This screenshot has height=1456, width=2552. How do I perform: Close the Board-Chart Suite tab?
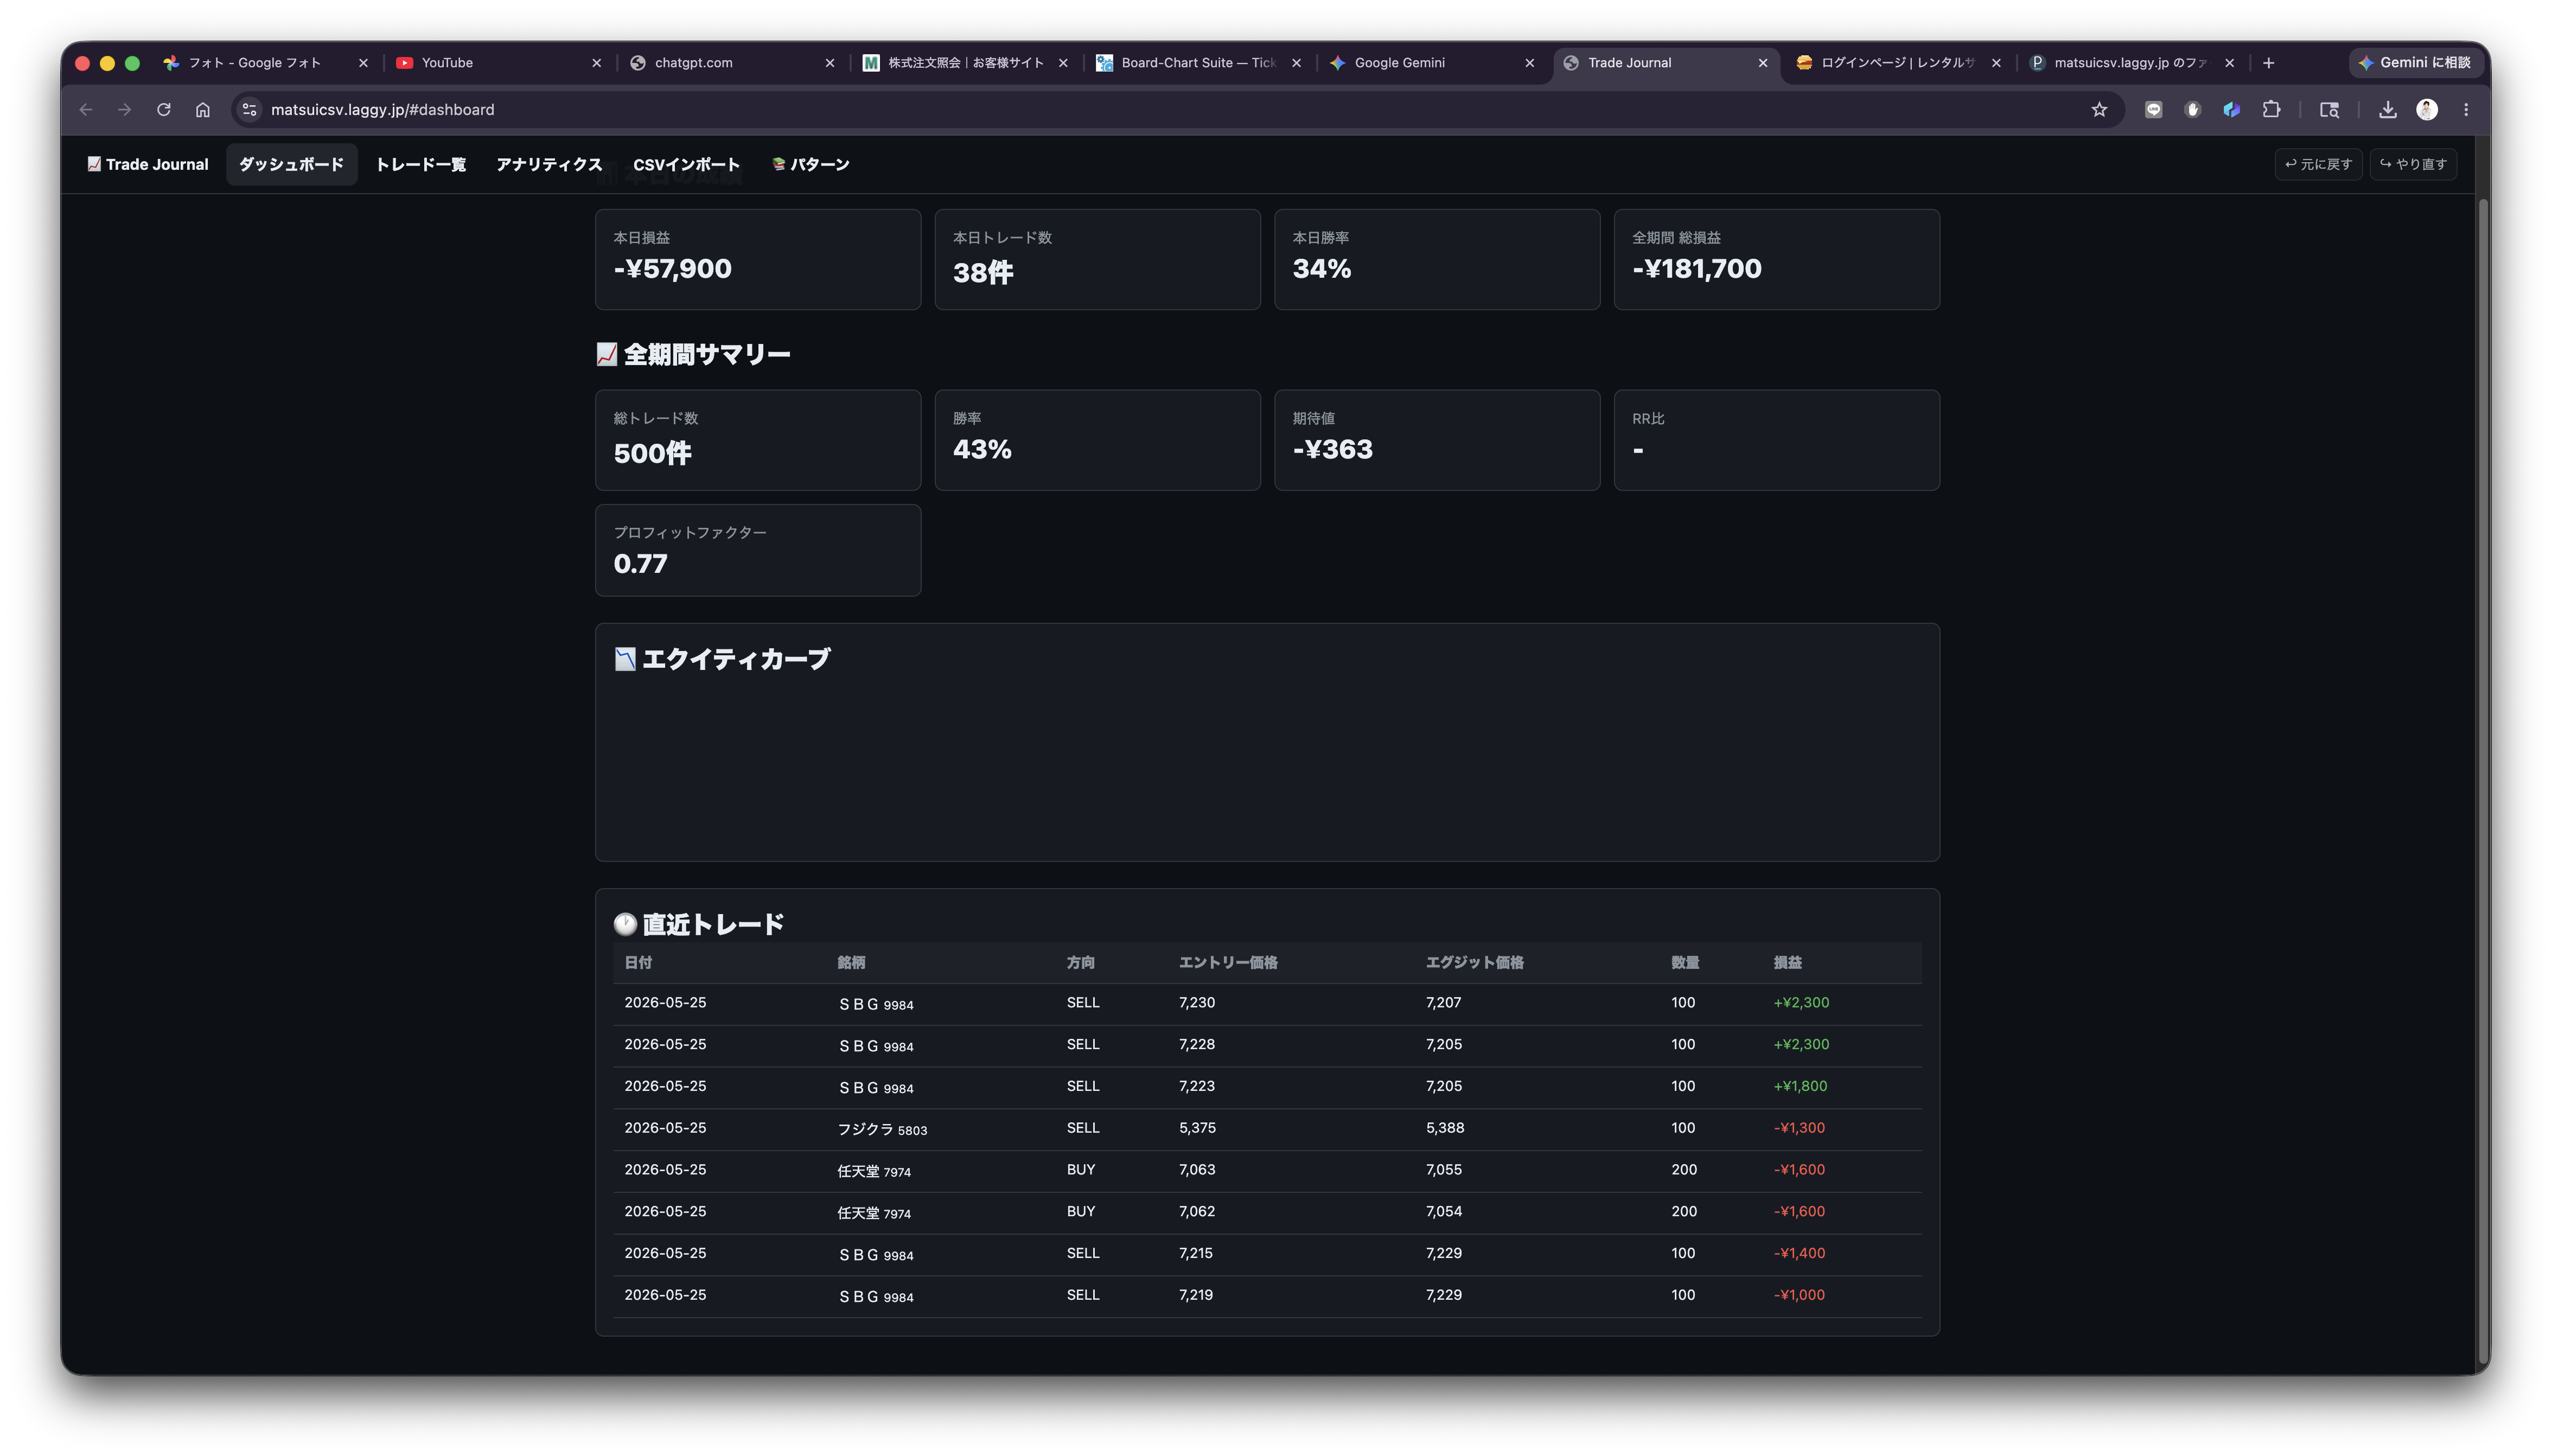[x=1297, y=63]
